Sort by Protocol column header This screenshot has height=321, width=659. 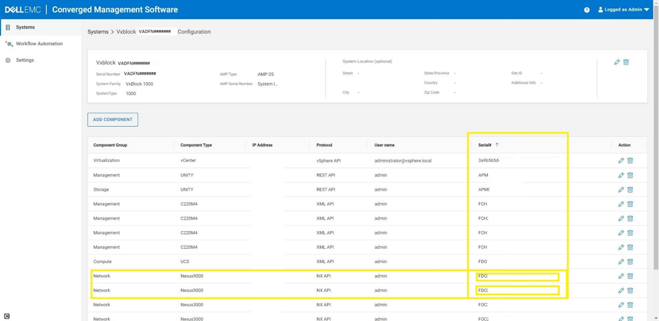click(324, 145)
